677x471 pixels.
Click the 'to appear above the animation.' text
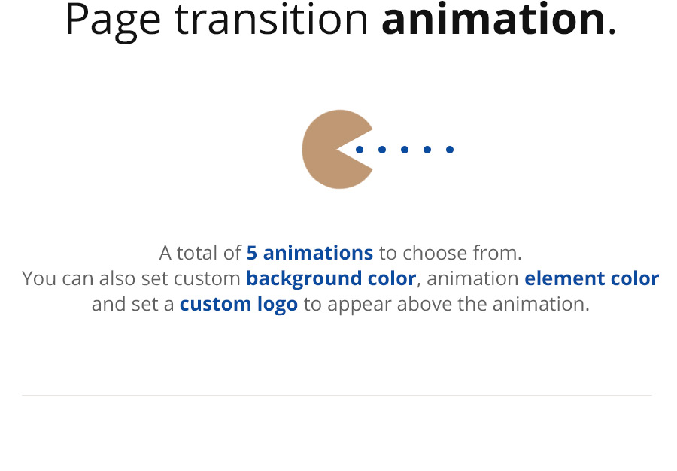(x=446, y=305)
